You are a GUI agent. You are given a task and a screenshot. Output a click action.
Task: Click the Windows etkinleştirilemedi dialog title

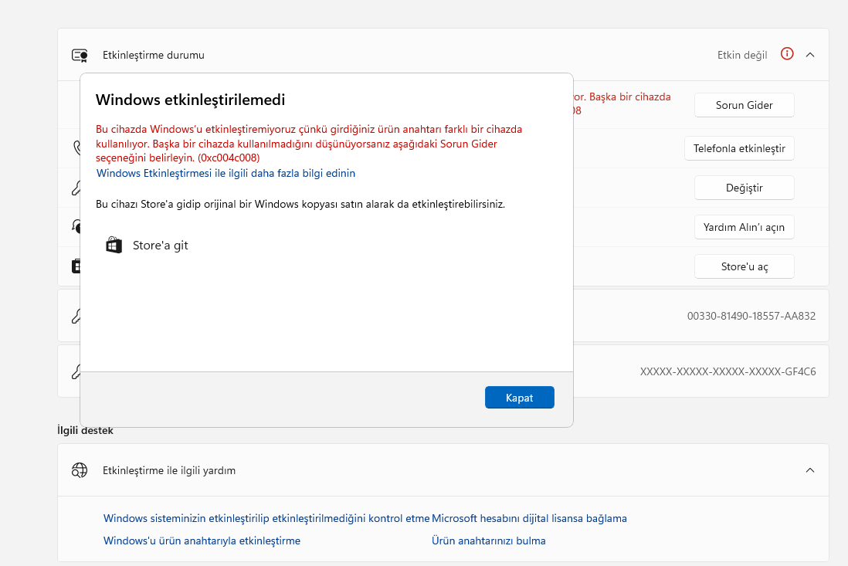point(190,100)
